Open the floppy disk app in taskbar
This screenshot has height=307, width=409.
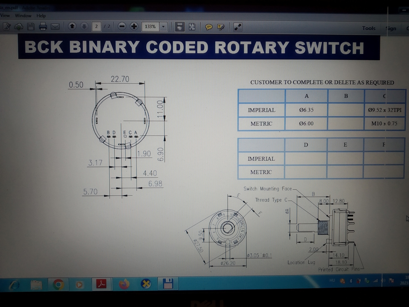point(168,284)
